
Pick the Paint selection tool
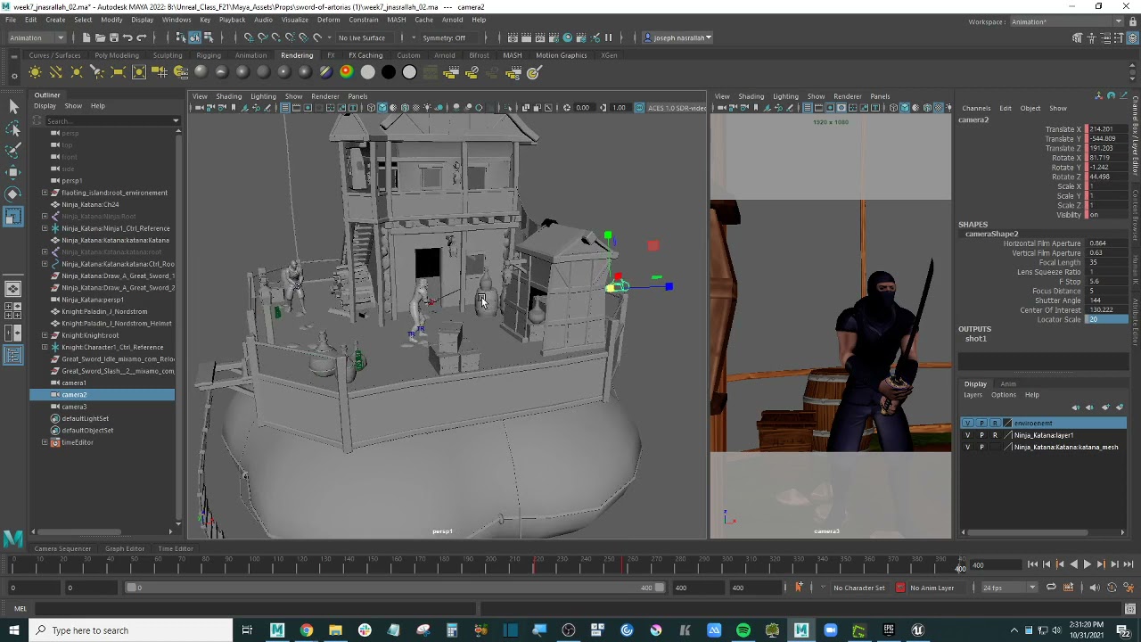tap(13, 150)
